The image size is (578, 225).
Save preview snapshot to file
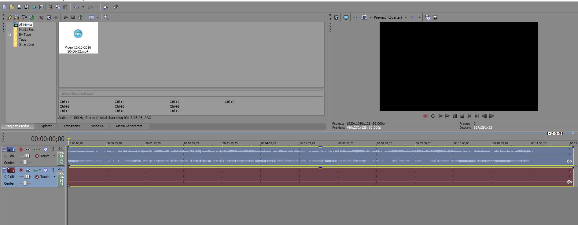coord(435,17)
